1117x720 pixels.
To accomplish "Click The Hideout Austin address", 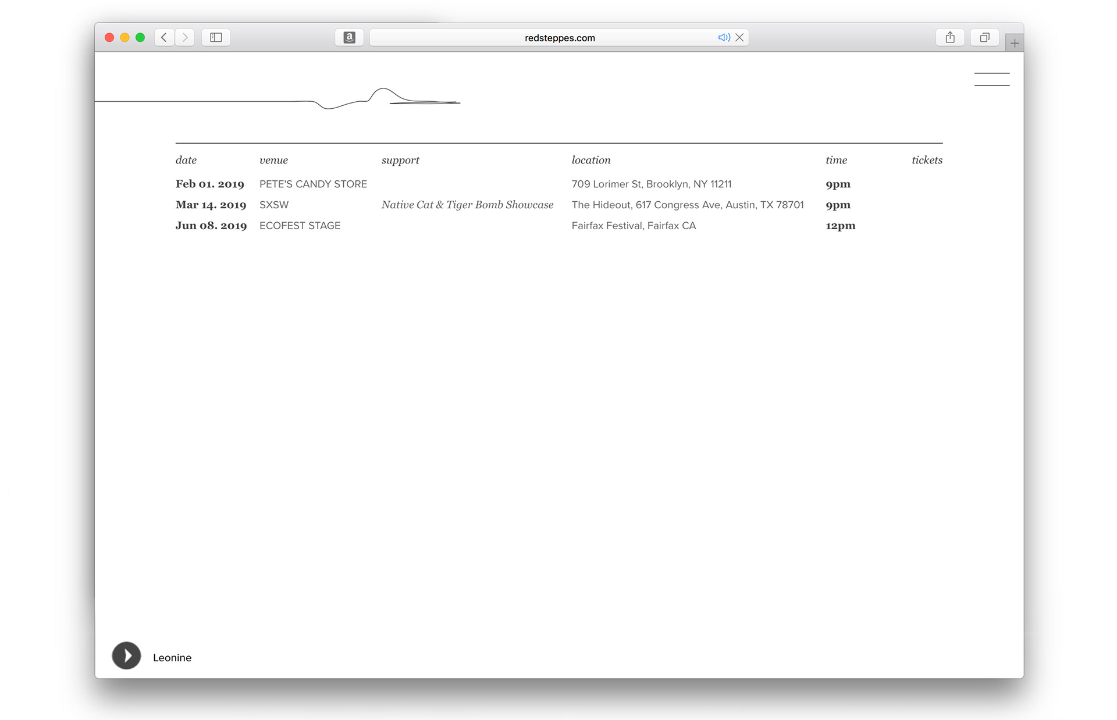I will coord(688,205).
